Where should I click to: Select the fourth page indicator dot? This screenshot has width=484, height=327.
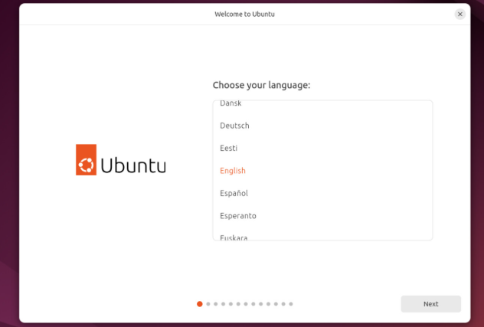click(x=223, y=304)
